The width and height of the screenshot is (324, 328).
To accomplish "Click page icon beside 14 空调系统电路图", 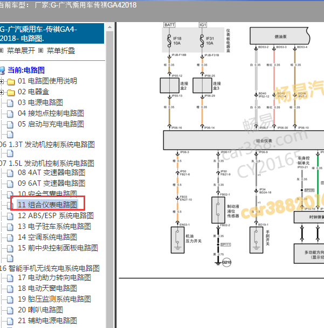I will tap(10, 238).
